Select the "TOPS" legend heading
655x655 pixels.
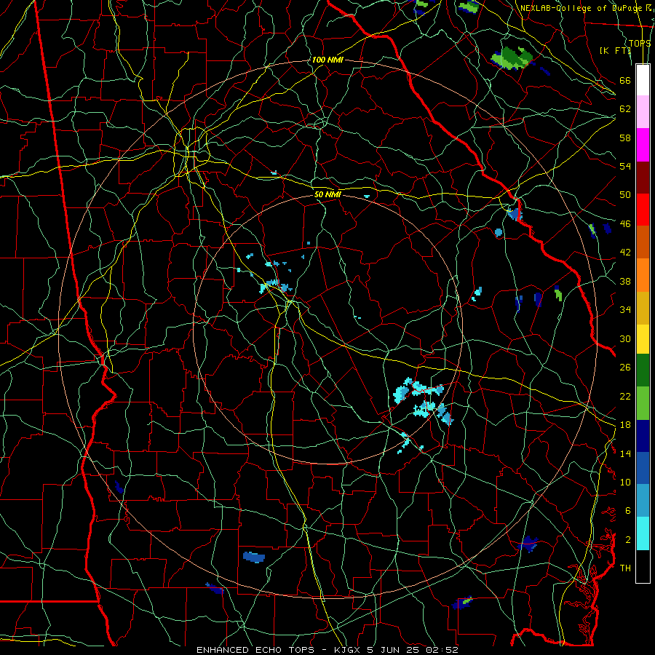coord(640,43)
